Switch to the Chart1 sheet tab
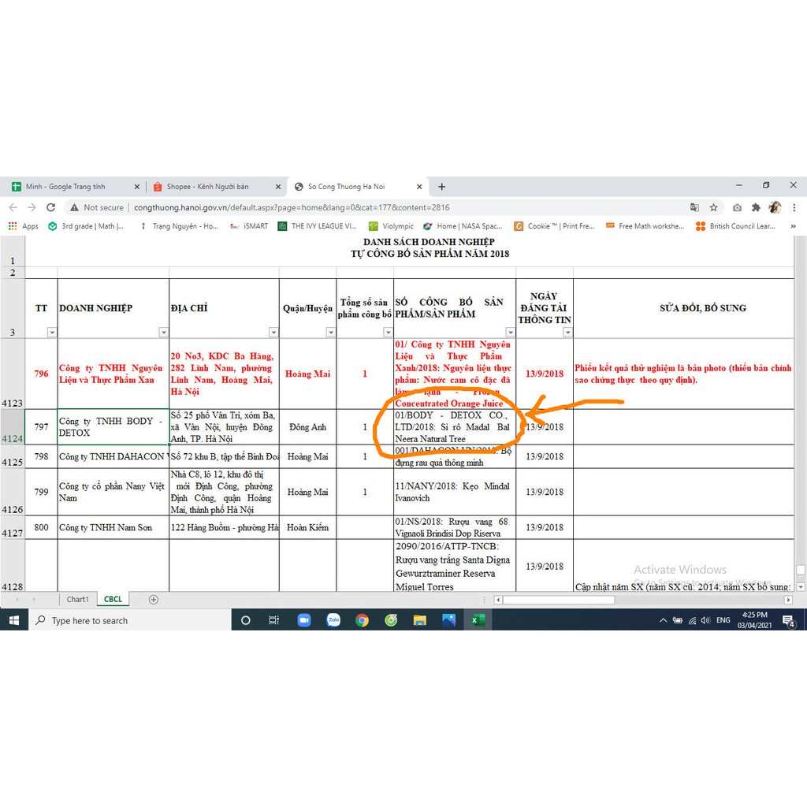 pos(77,600)
